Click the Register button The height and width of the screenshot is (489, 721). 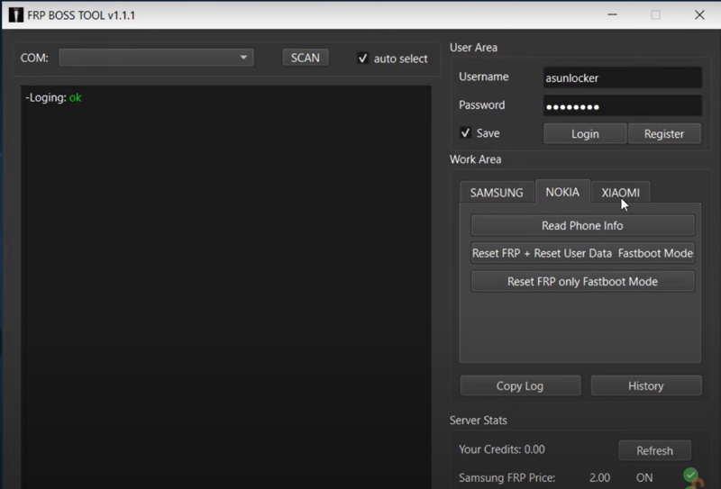tap(664, 134)
